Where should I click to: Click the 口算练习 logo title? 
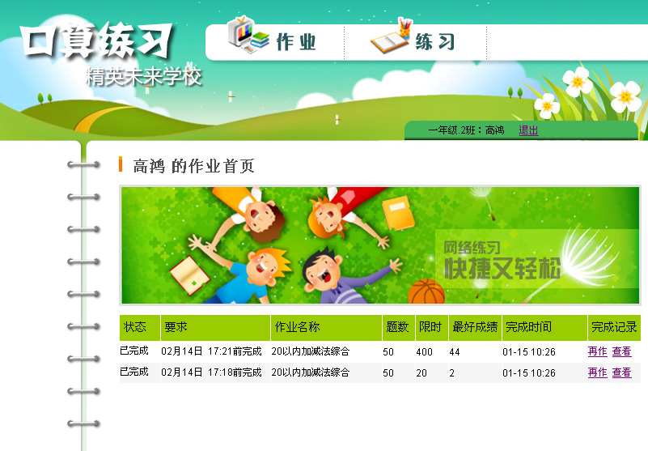pyautogui.click(x=97, y=40)
